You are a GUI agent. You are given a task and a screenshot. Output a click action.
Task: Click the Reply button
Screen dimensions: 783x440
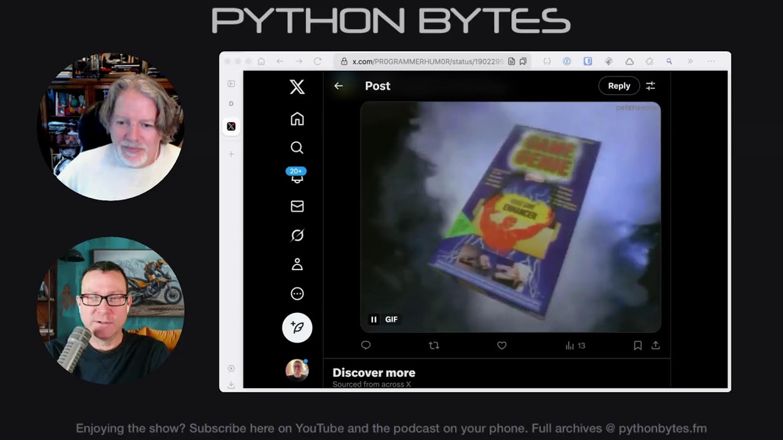619,86
